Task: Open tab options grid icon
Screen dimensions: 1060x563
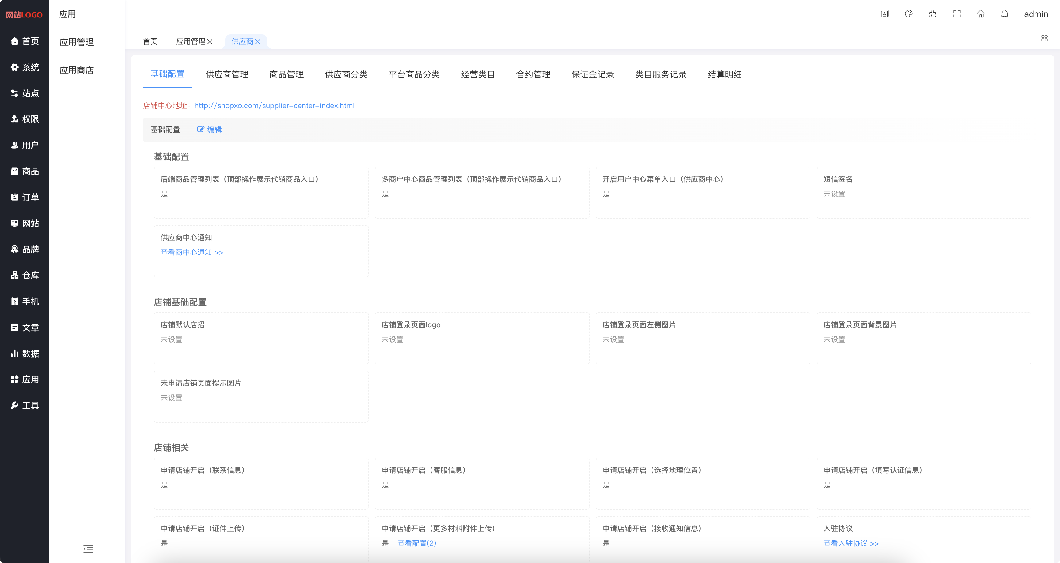Action: tap(1044, 38)
